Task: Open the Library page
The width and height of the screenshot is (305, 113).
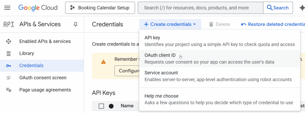Action: click(x=42, y=53)
